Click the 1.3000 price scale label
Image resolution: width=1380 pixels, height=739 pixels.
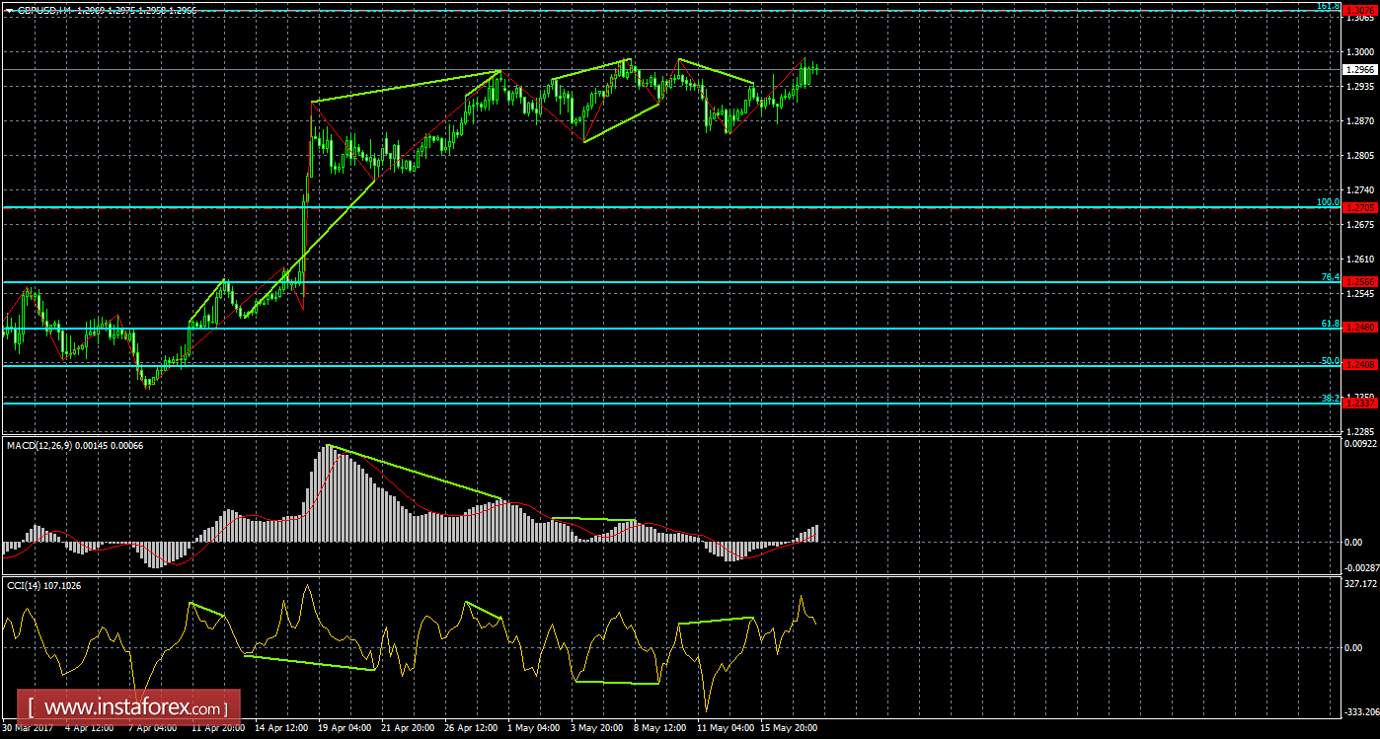(1358, 51)
